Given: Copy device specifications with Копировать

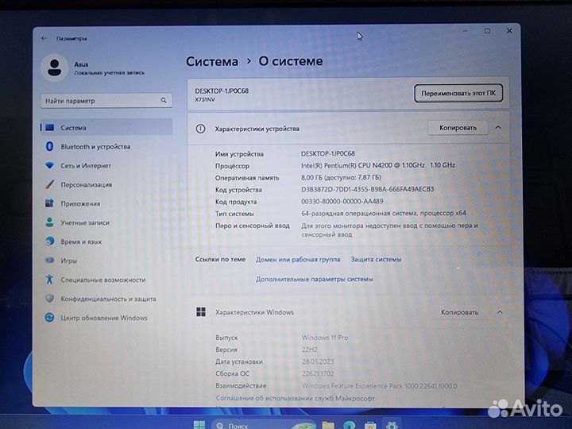Looking at the screenshot, I should pyautogui.click(x=458, y=128).
